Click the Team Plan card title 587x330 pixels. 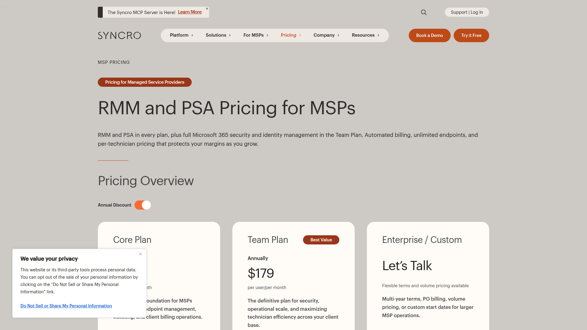(268, 240)
